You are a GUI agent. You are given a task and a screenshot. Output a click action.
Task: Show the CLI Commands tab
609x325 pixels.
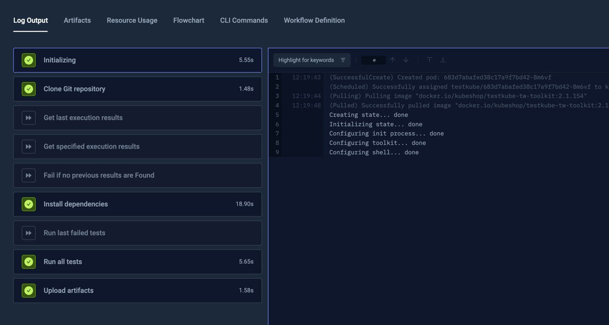[244, 20]
